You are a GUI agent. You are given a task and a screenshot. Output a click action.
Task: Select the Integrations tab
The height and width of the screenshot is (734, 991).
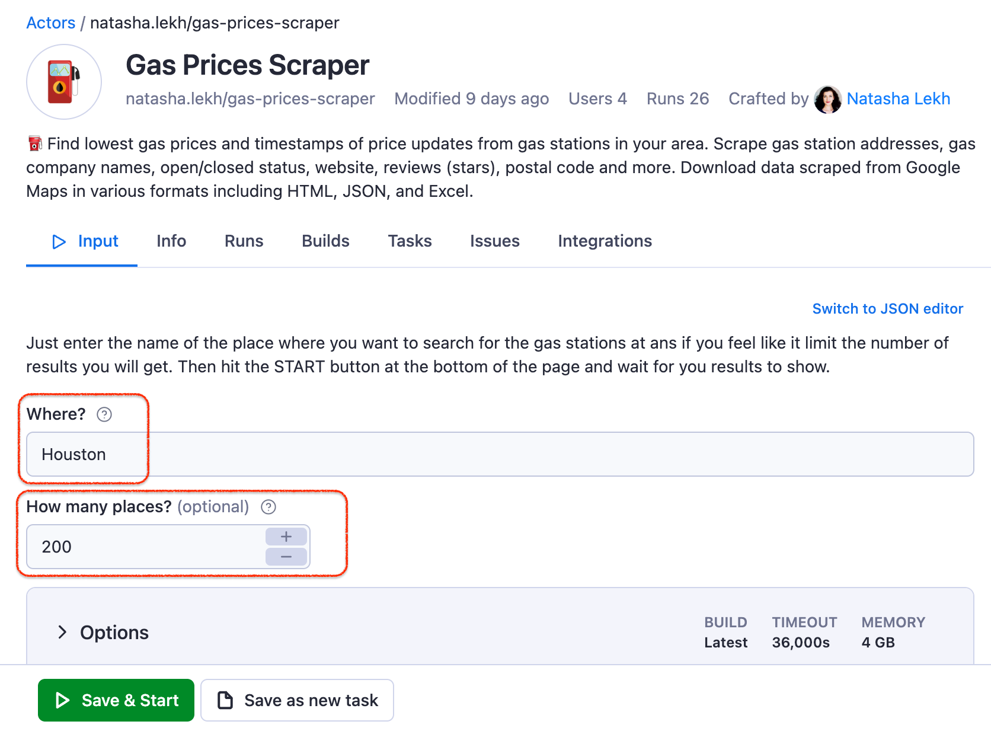coord(605,241)
